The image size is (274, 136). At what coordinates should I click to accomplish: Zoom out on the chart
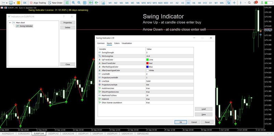click(79, 3)
